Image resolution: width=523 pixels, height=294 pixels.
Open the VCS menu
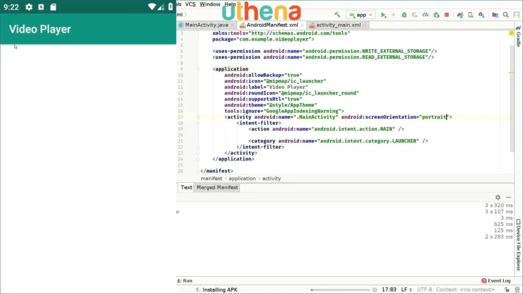190,5
